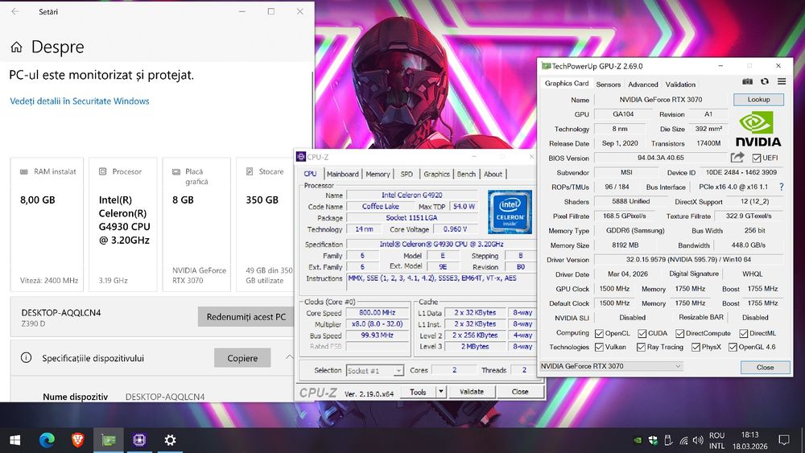Click the GPU-Z screenshot camera icon
The height and width of the screenshot is (453, 805).
pyautogui.click(x=748, y=81)
